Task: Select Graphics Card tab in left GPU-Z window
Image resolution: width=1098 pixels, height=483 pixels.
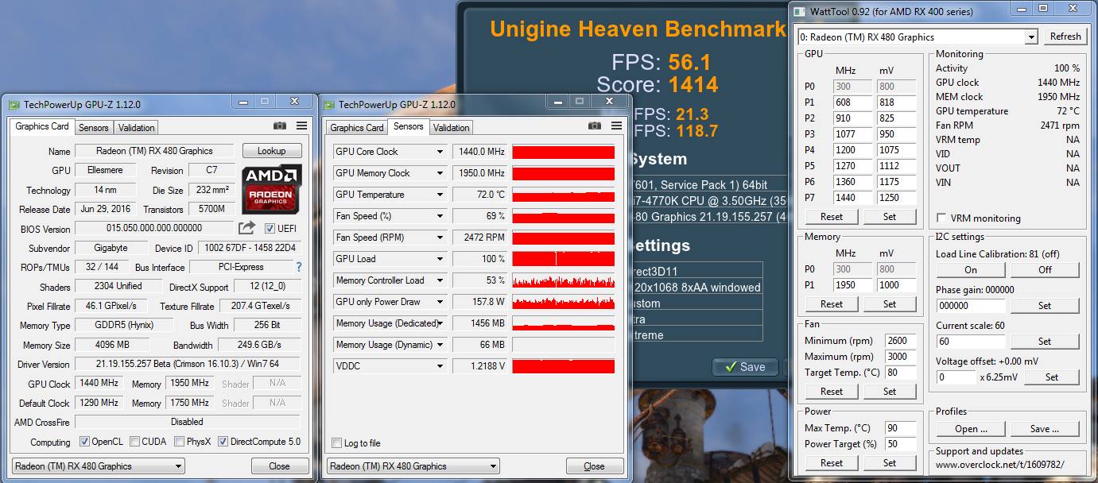Action: [42, 126]
